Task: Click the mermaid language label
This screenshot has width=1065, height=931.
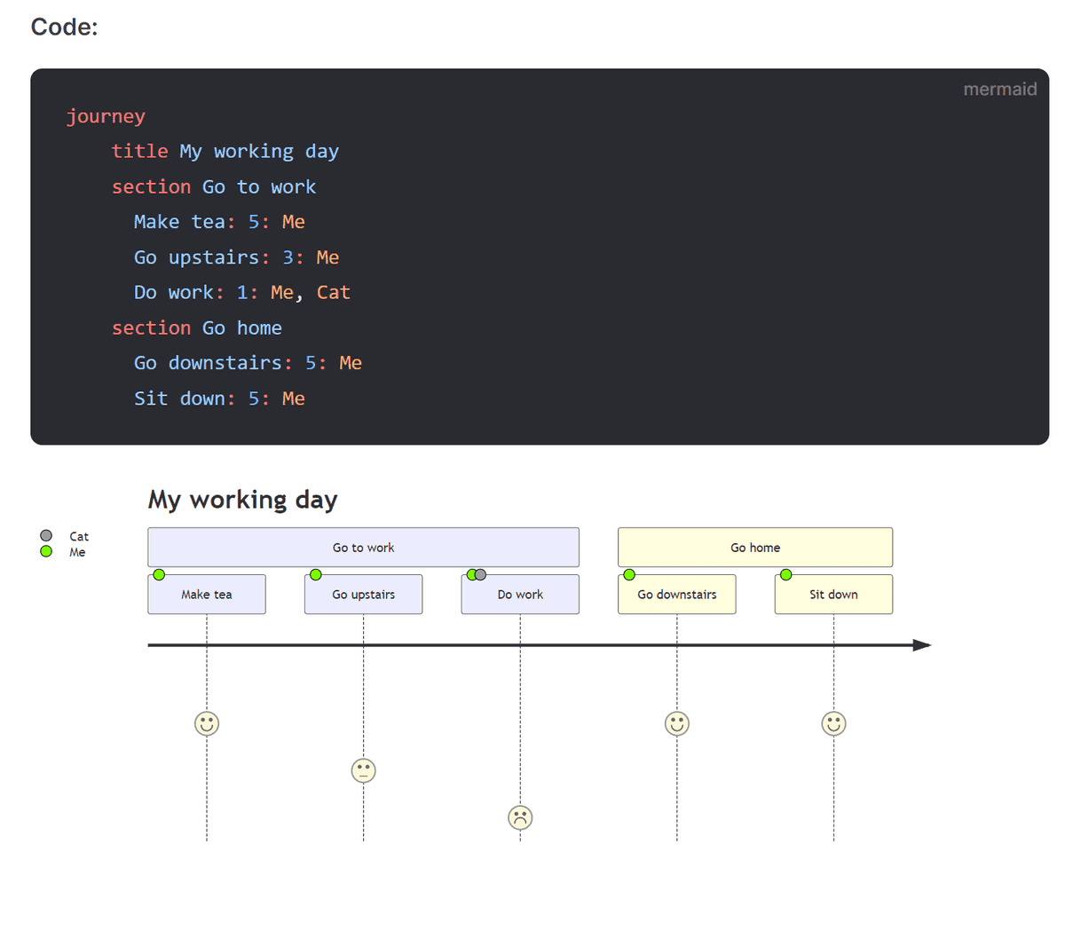Action: pyautogui.click(x=1000, y=89)
